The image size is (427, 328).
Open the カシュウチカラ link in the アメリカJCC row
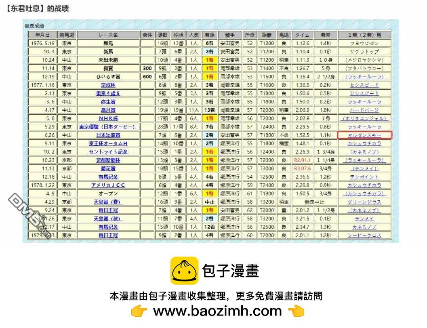click(x=364, y=185)
